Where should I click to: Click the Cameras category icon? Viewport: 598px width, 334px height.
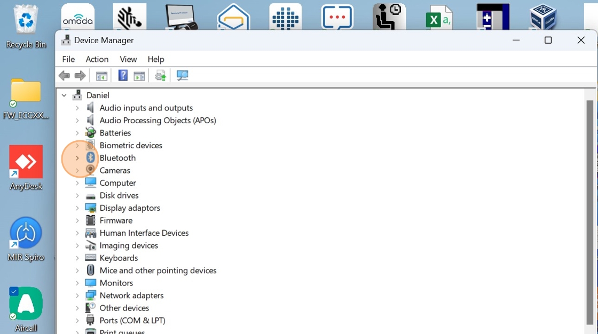coord(90,170)
